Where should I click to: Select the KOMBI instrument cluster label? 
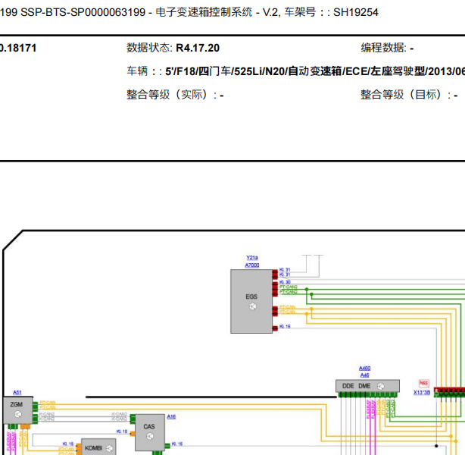click(93, 448)
